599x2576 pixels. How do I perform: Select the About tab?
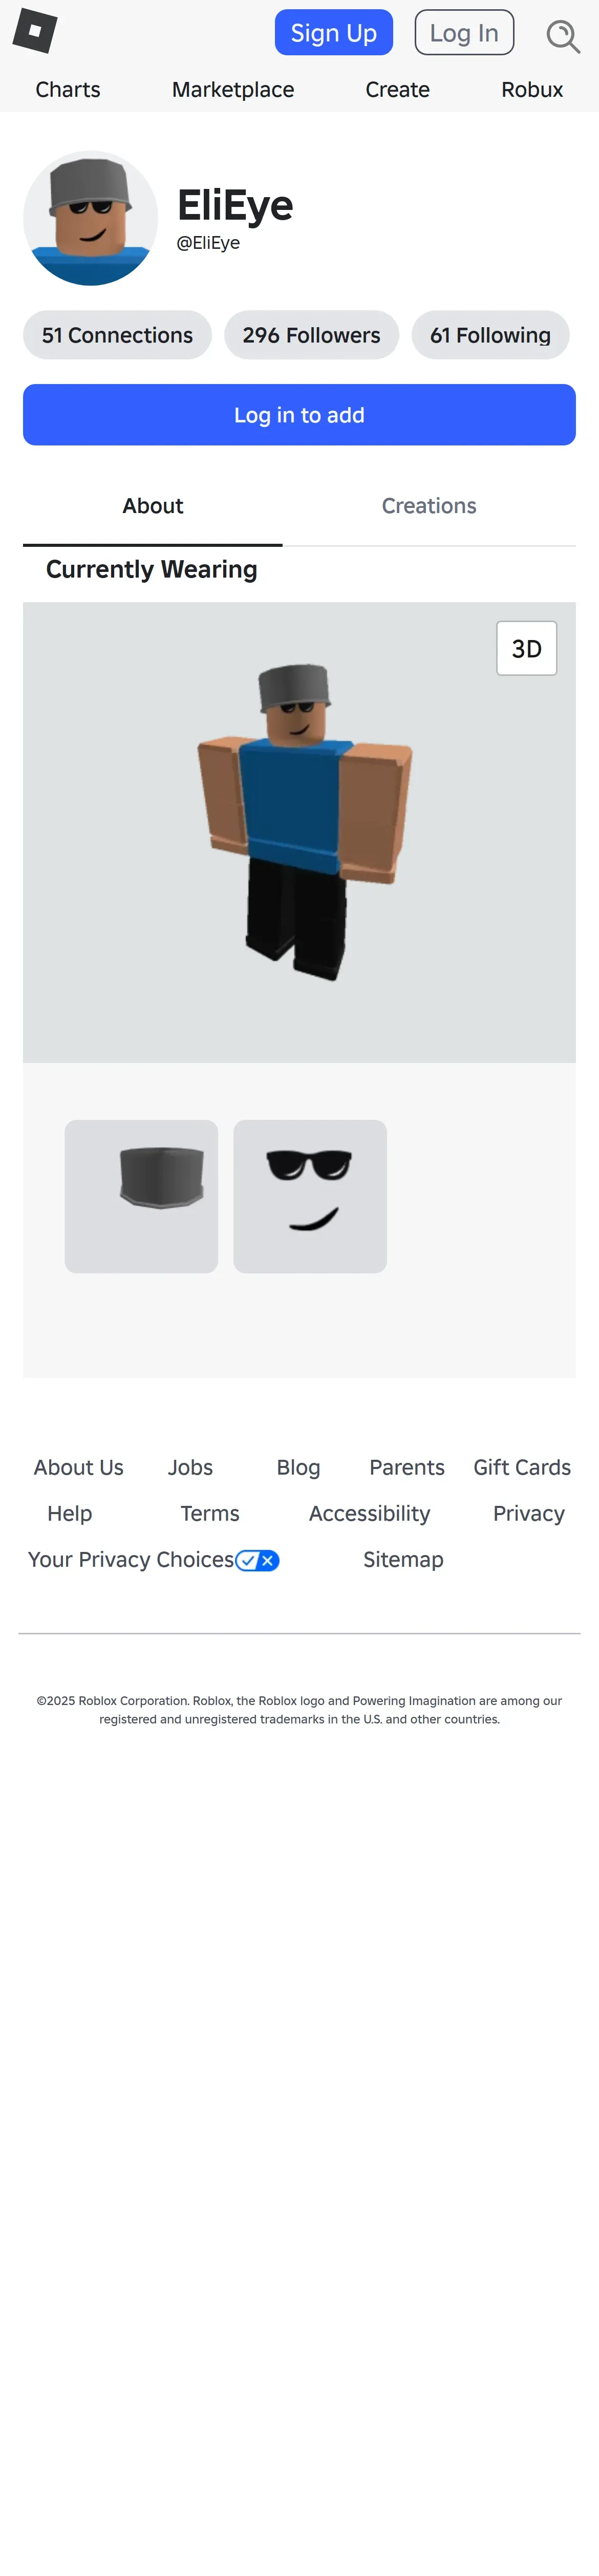[153, 506]
